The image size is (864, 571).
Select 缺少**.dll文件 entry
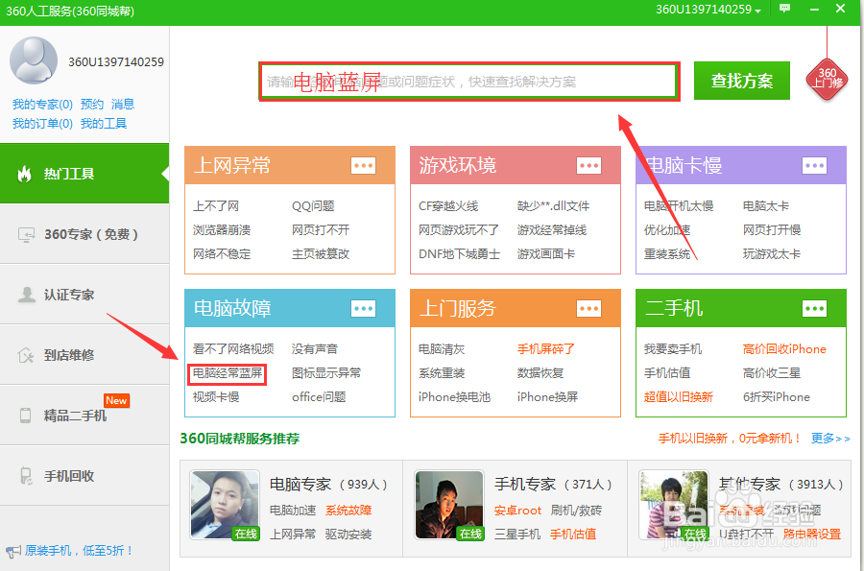point(553,206)
